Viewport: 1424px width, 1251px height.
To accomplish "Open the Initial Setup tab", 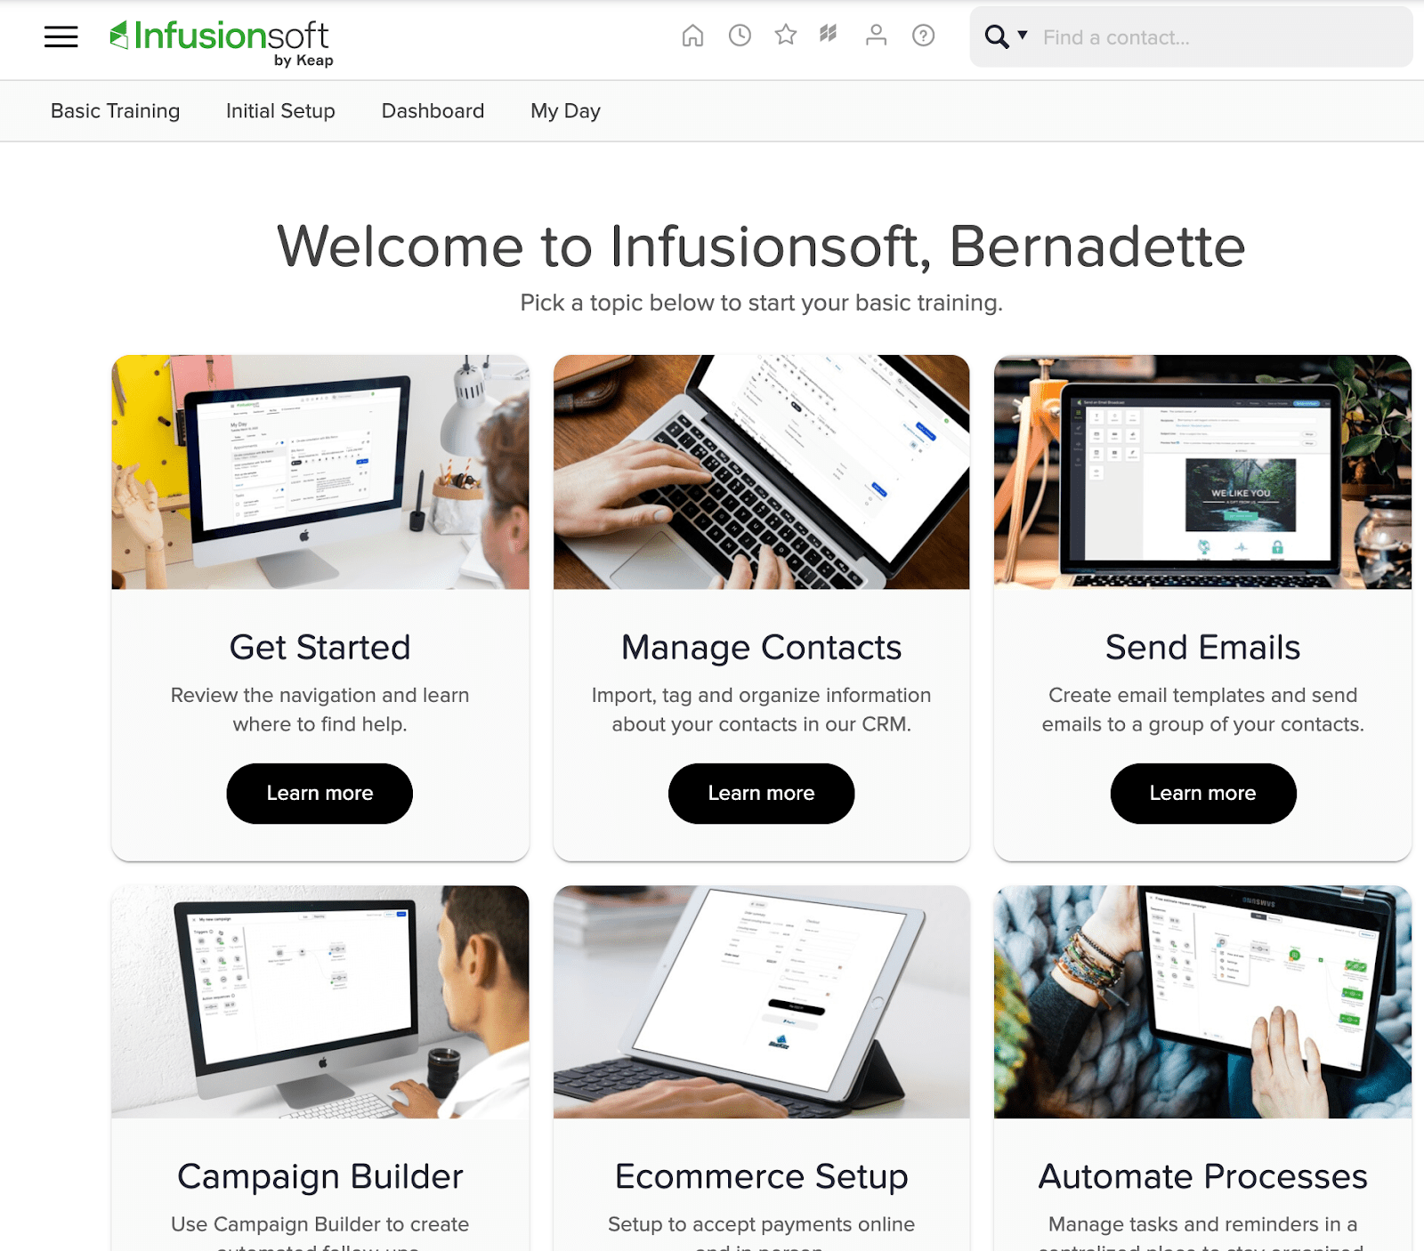I will tap(280, 111).
